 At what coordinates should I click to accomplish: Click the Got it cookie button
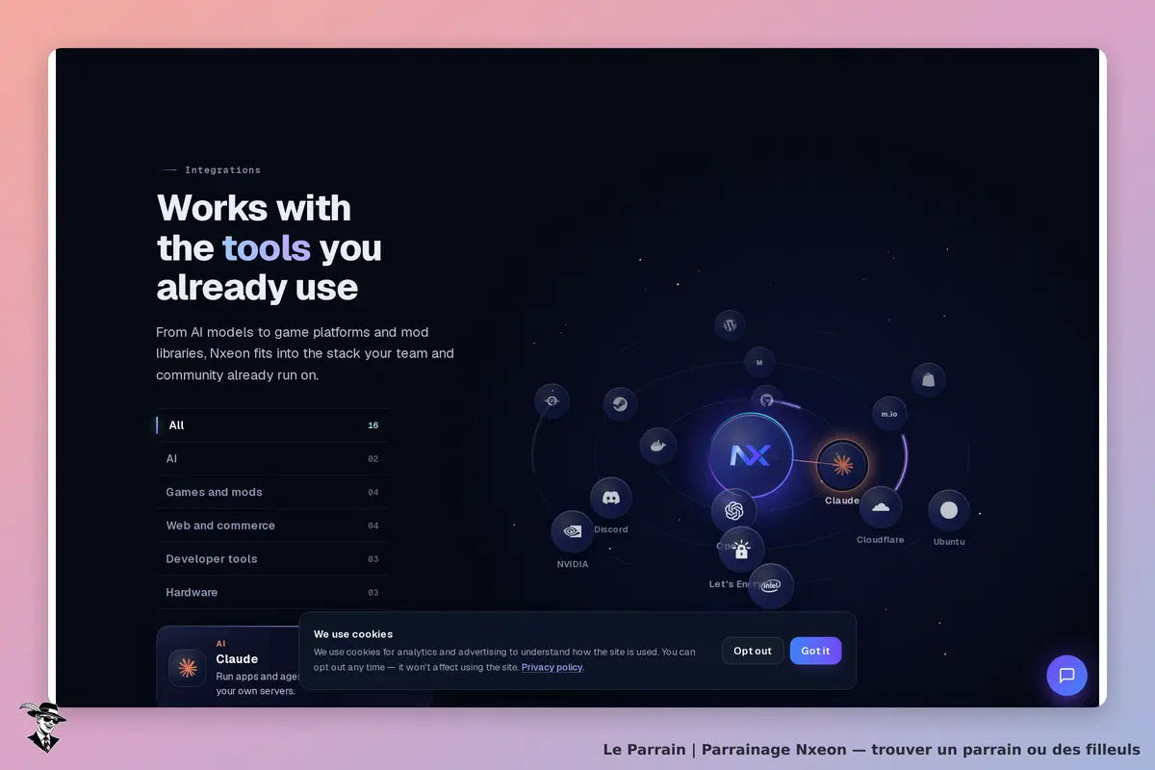[x=815, y=651]
